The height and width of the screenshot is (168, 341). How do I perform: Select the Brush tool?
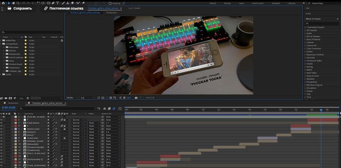[63, 3]
